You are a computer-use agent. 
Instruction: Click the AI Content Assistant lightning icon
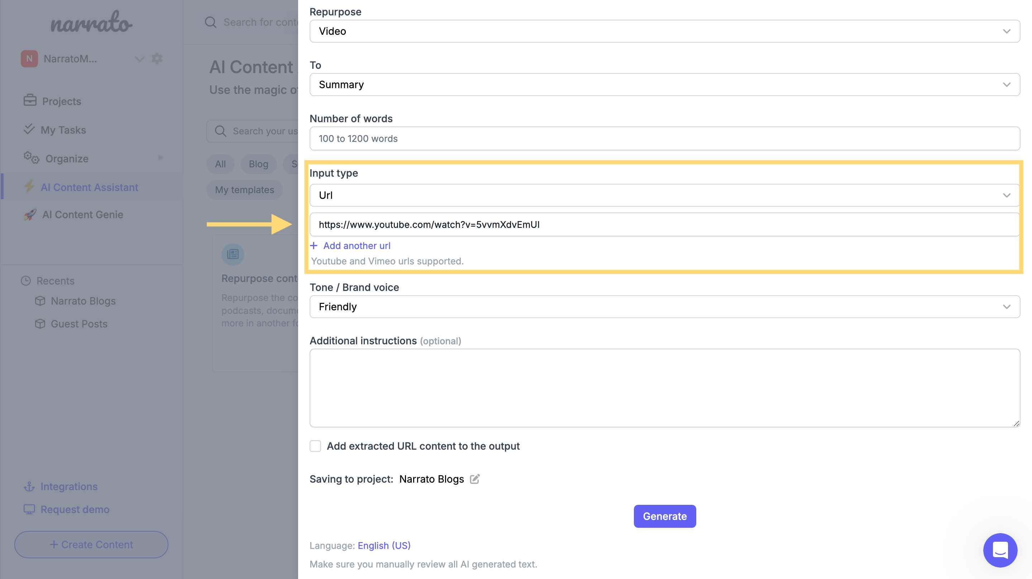coord(29,186)
